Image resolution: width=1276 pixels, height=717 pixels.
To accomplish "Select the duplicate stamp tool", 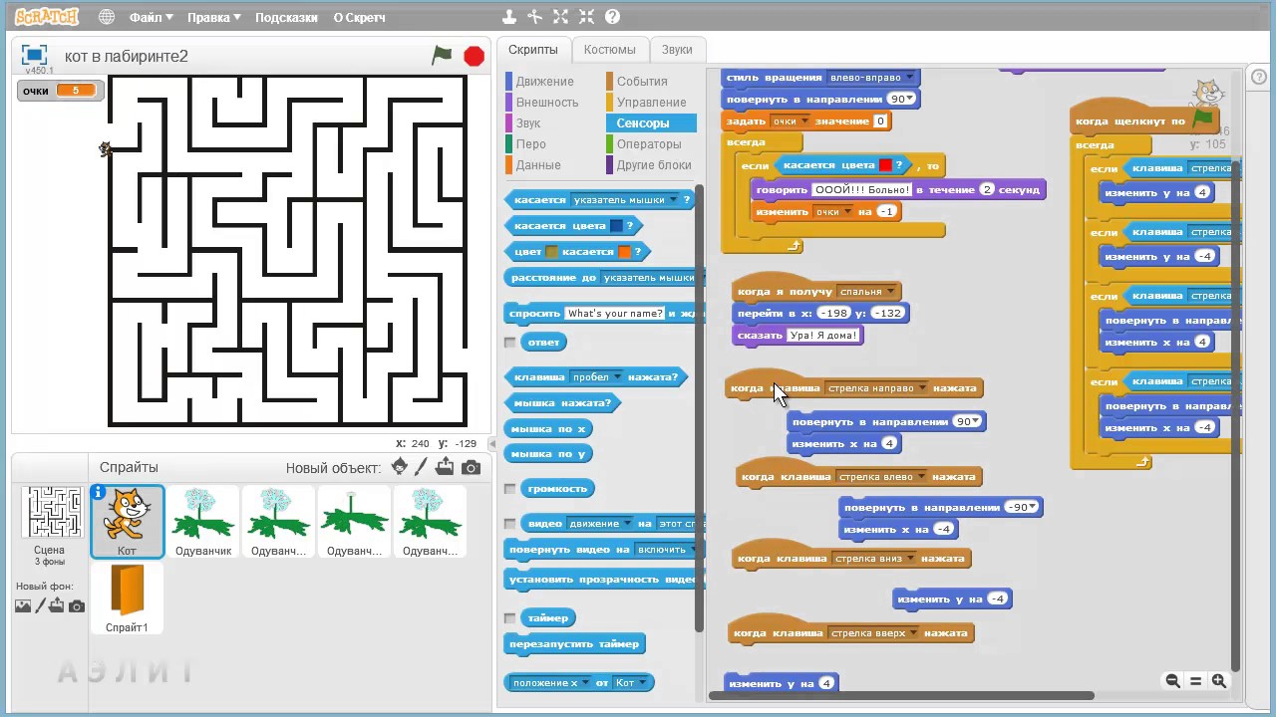I will (x=509, y=17).
